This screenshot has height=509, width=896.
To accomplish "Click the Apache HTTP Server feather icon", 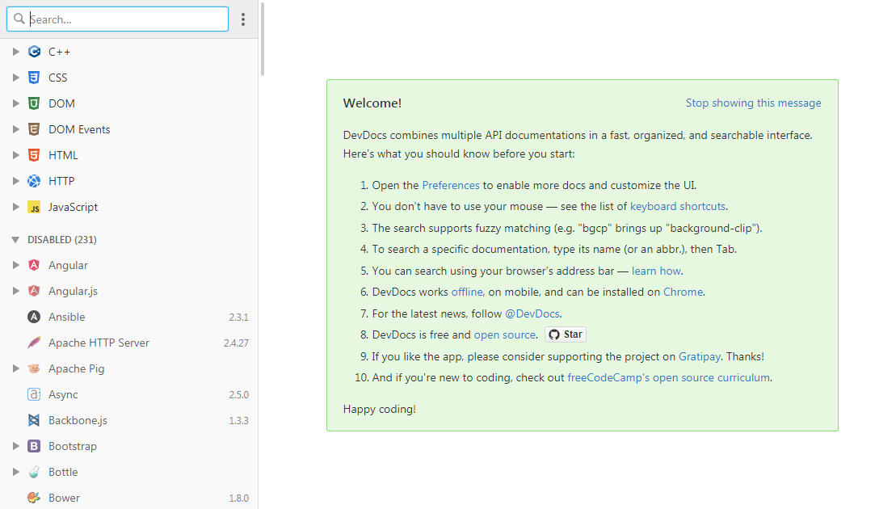I will [x=34, y=343].
